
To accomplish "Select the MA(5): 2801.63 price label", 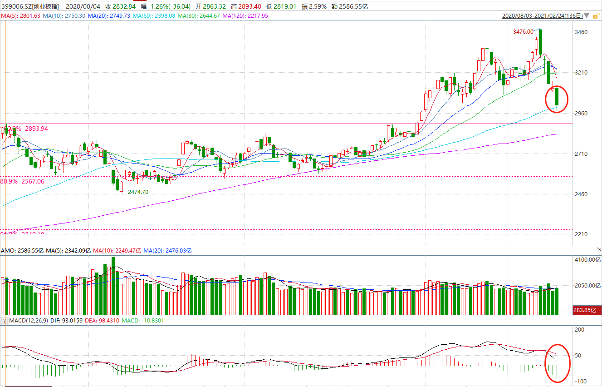I will point(21,15).
